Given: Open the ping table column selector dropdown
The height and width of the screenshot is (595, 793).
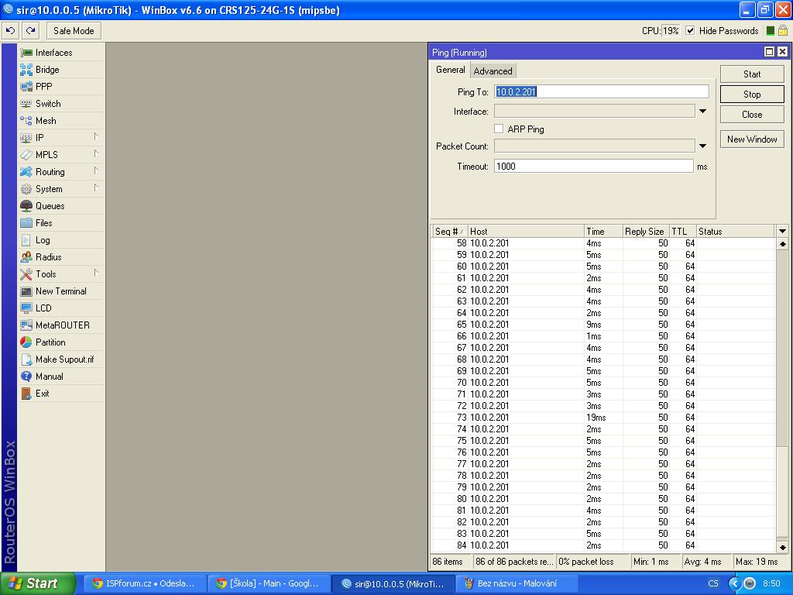Looking at the screenshot, I should click(782, 231).
